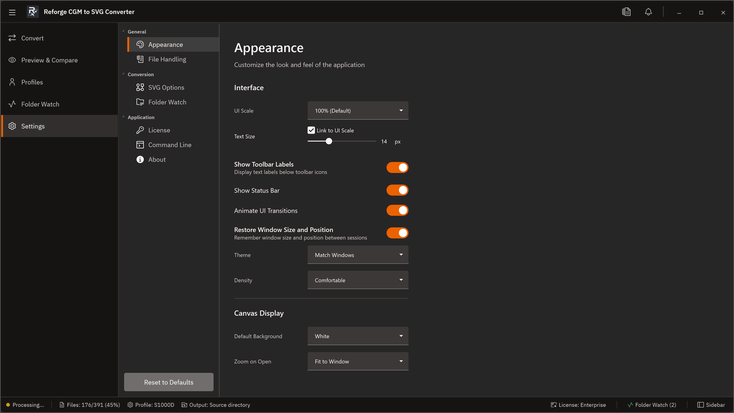
Task: Open the UI Scale dropdown
Action: [x=358, y=111]
